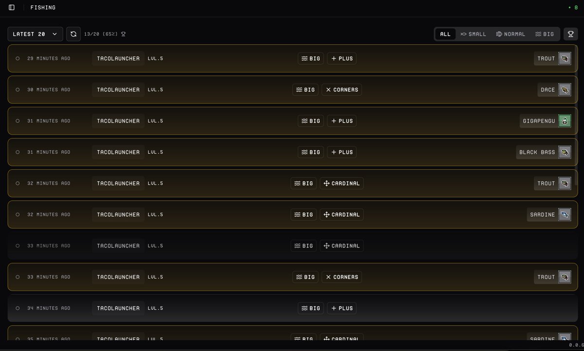
Task: Click the 34 Minutes Ago timestamp
Action: click(49, 308)
